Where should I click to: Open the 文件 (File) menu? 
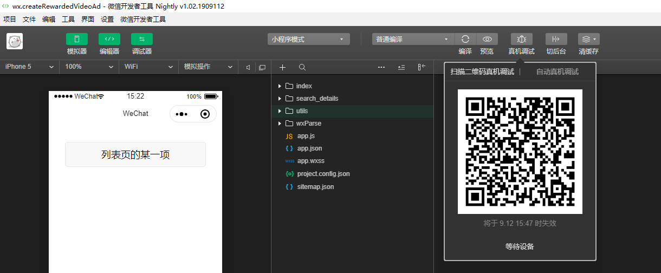29,19
